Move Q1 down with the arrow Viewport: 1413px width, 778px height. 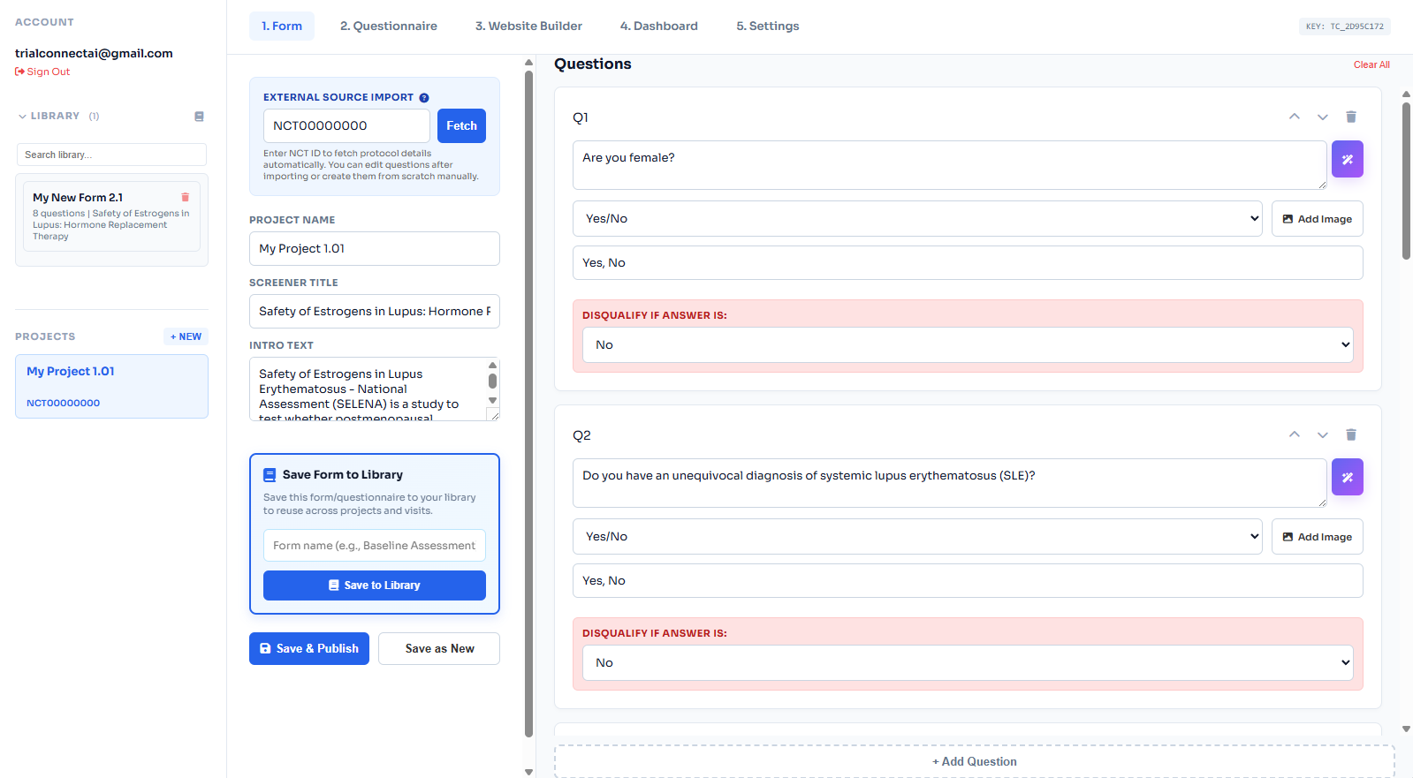coord(1322,117)
